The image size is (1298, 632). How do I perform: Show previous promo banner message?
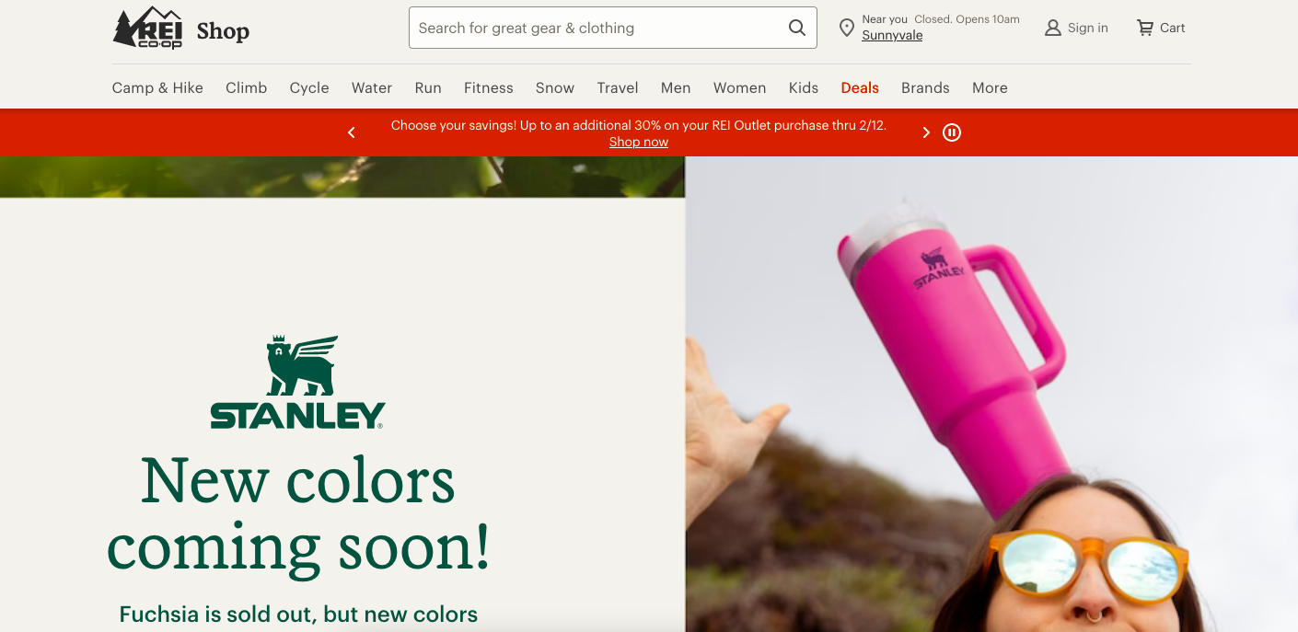pos(351,132)
